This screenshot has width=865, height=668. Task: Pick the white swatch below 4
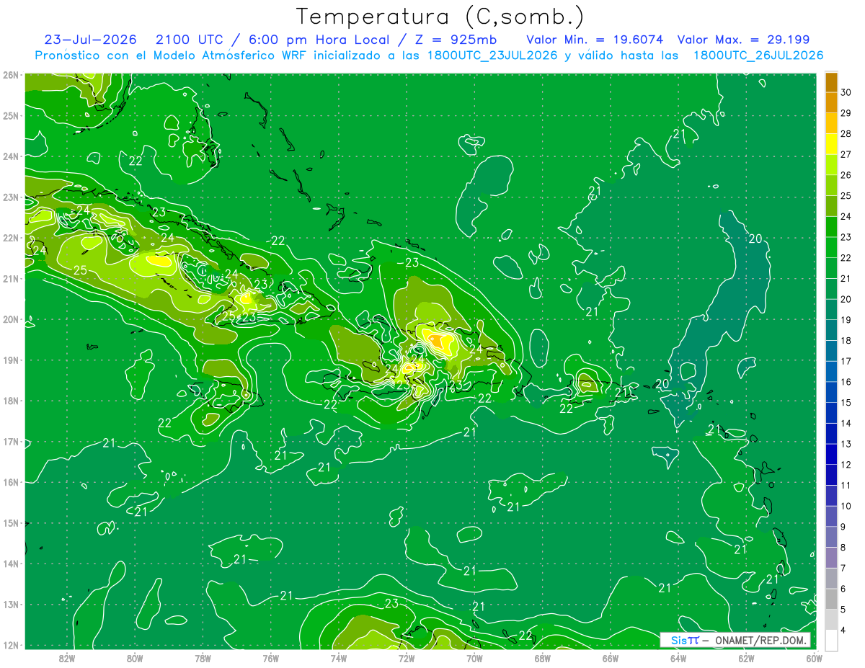coord(831,639)
